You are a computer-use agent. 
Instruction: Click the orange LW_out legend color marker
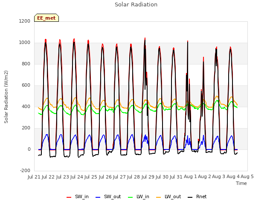pos(159,197)
